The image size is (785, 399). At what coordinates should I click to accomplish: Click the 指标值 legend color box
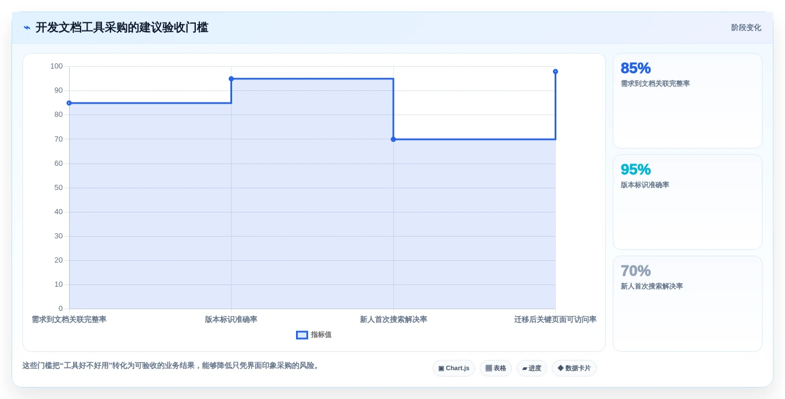click(302, 335)
